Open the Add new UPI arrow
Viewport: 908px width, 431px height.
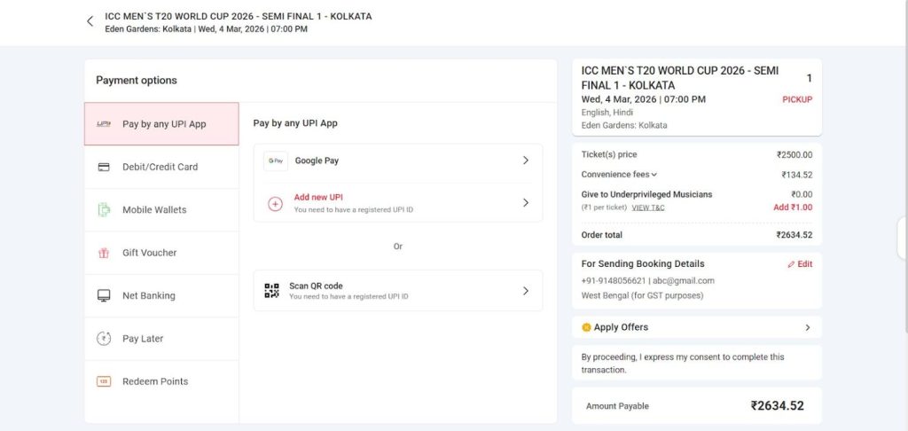pyautogui.click(x=525, y=202)
